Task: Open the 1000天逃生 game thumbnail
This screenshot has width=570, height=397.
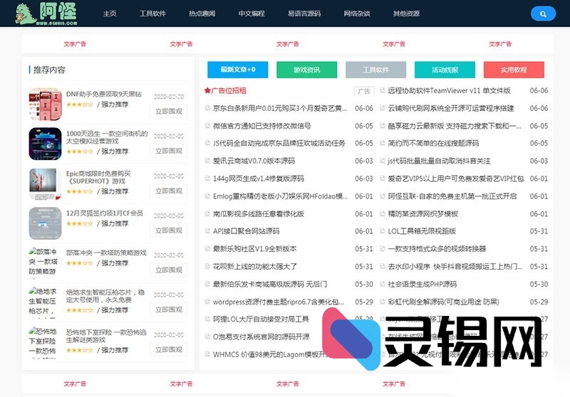Action: point(45,144)
